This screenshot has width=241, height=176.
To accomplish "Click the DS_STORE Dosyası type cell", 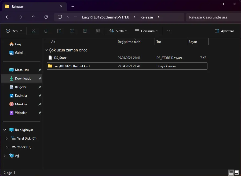I will point(169,58).
